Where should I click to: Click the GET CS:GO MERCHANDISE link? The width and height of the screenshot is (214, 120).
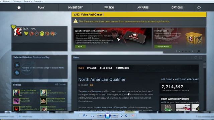point(187,79)
